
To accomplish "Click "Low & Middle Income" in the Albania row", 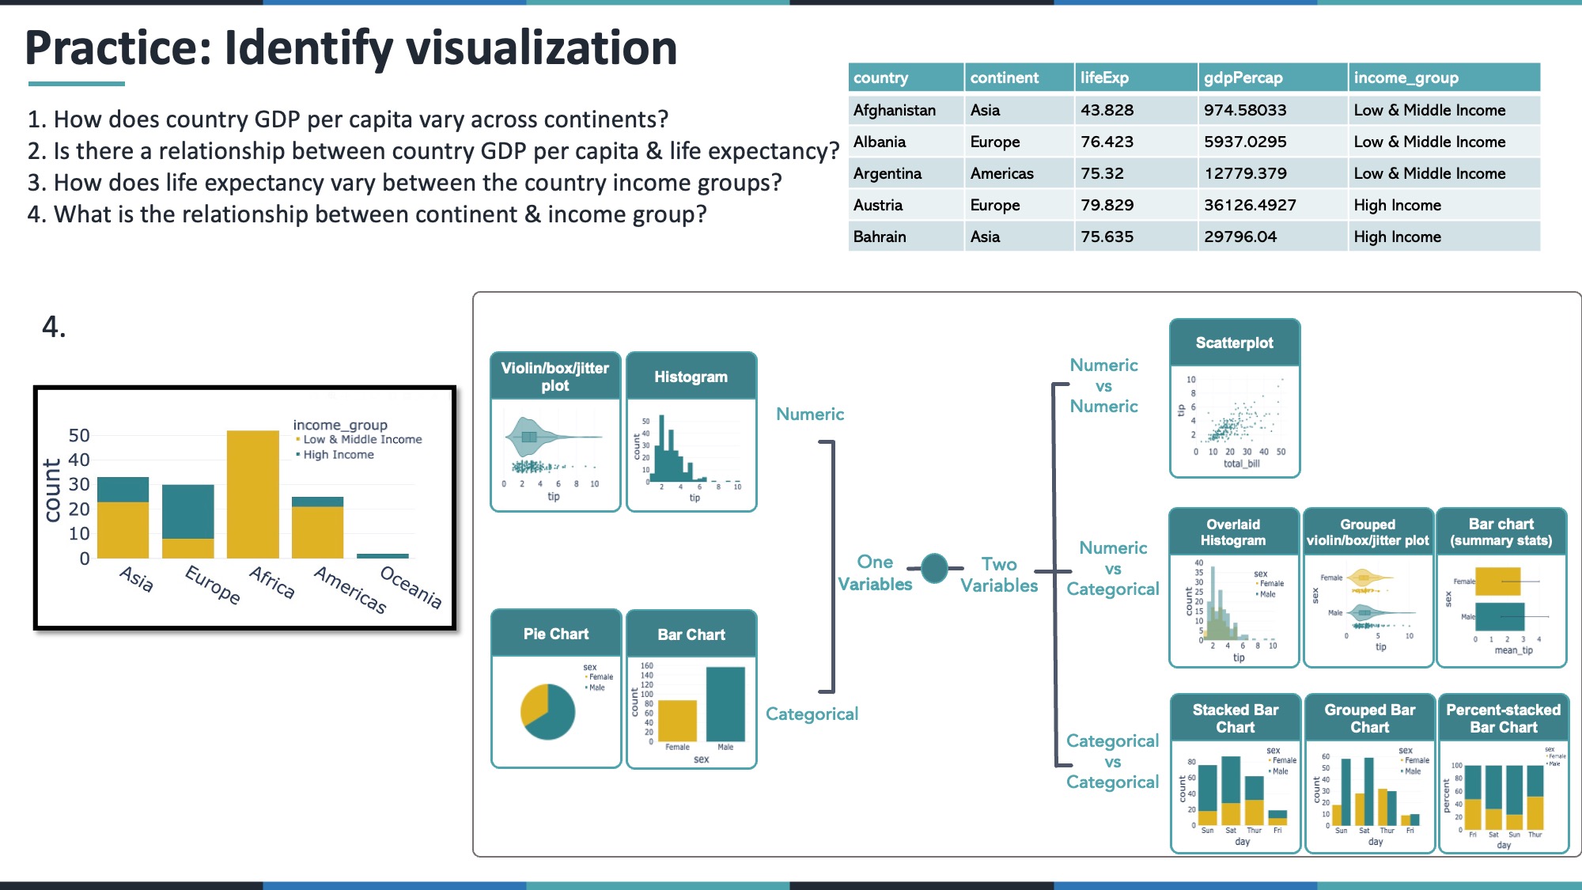I will [1429, 142].
